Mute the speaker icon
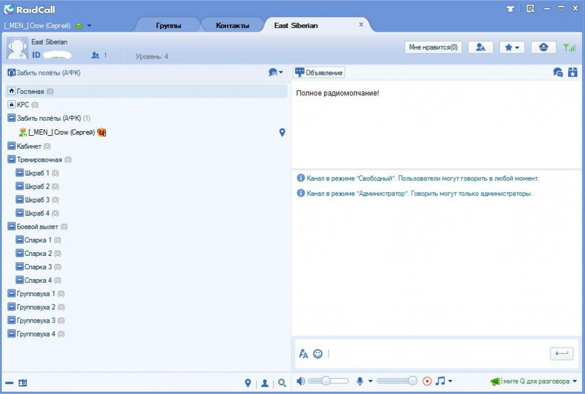Viewport: 585px width, 394px height. (x=301, y=381)
